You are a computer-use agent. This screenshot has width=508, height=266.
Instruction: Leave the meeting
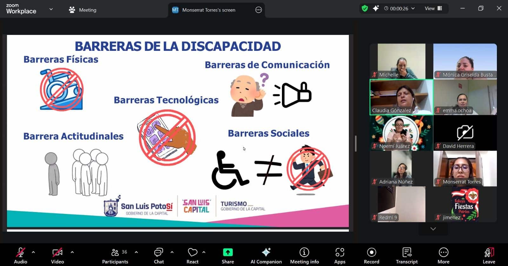[489, 256]
